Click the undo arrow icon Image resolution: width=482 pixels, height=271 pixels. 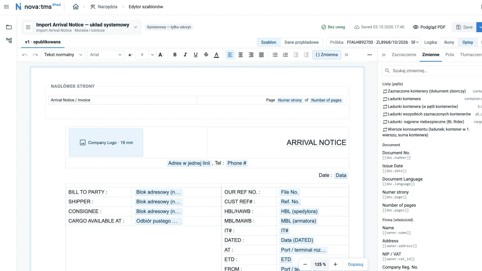pyautogui.click(x=25, y=55)
